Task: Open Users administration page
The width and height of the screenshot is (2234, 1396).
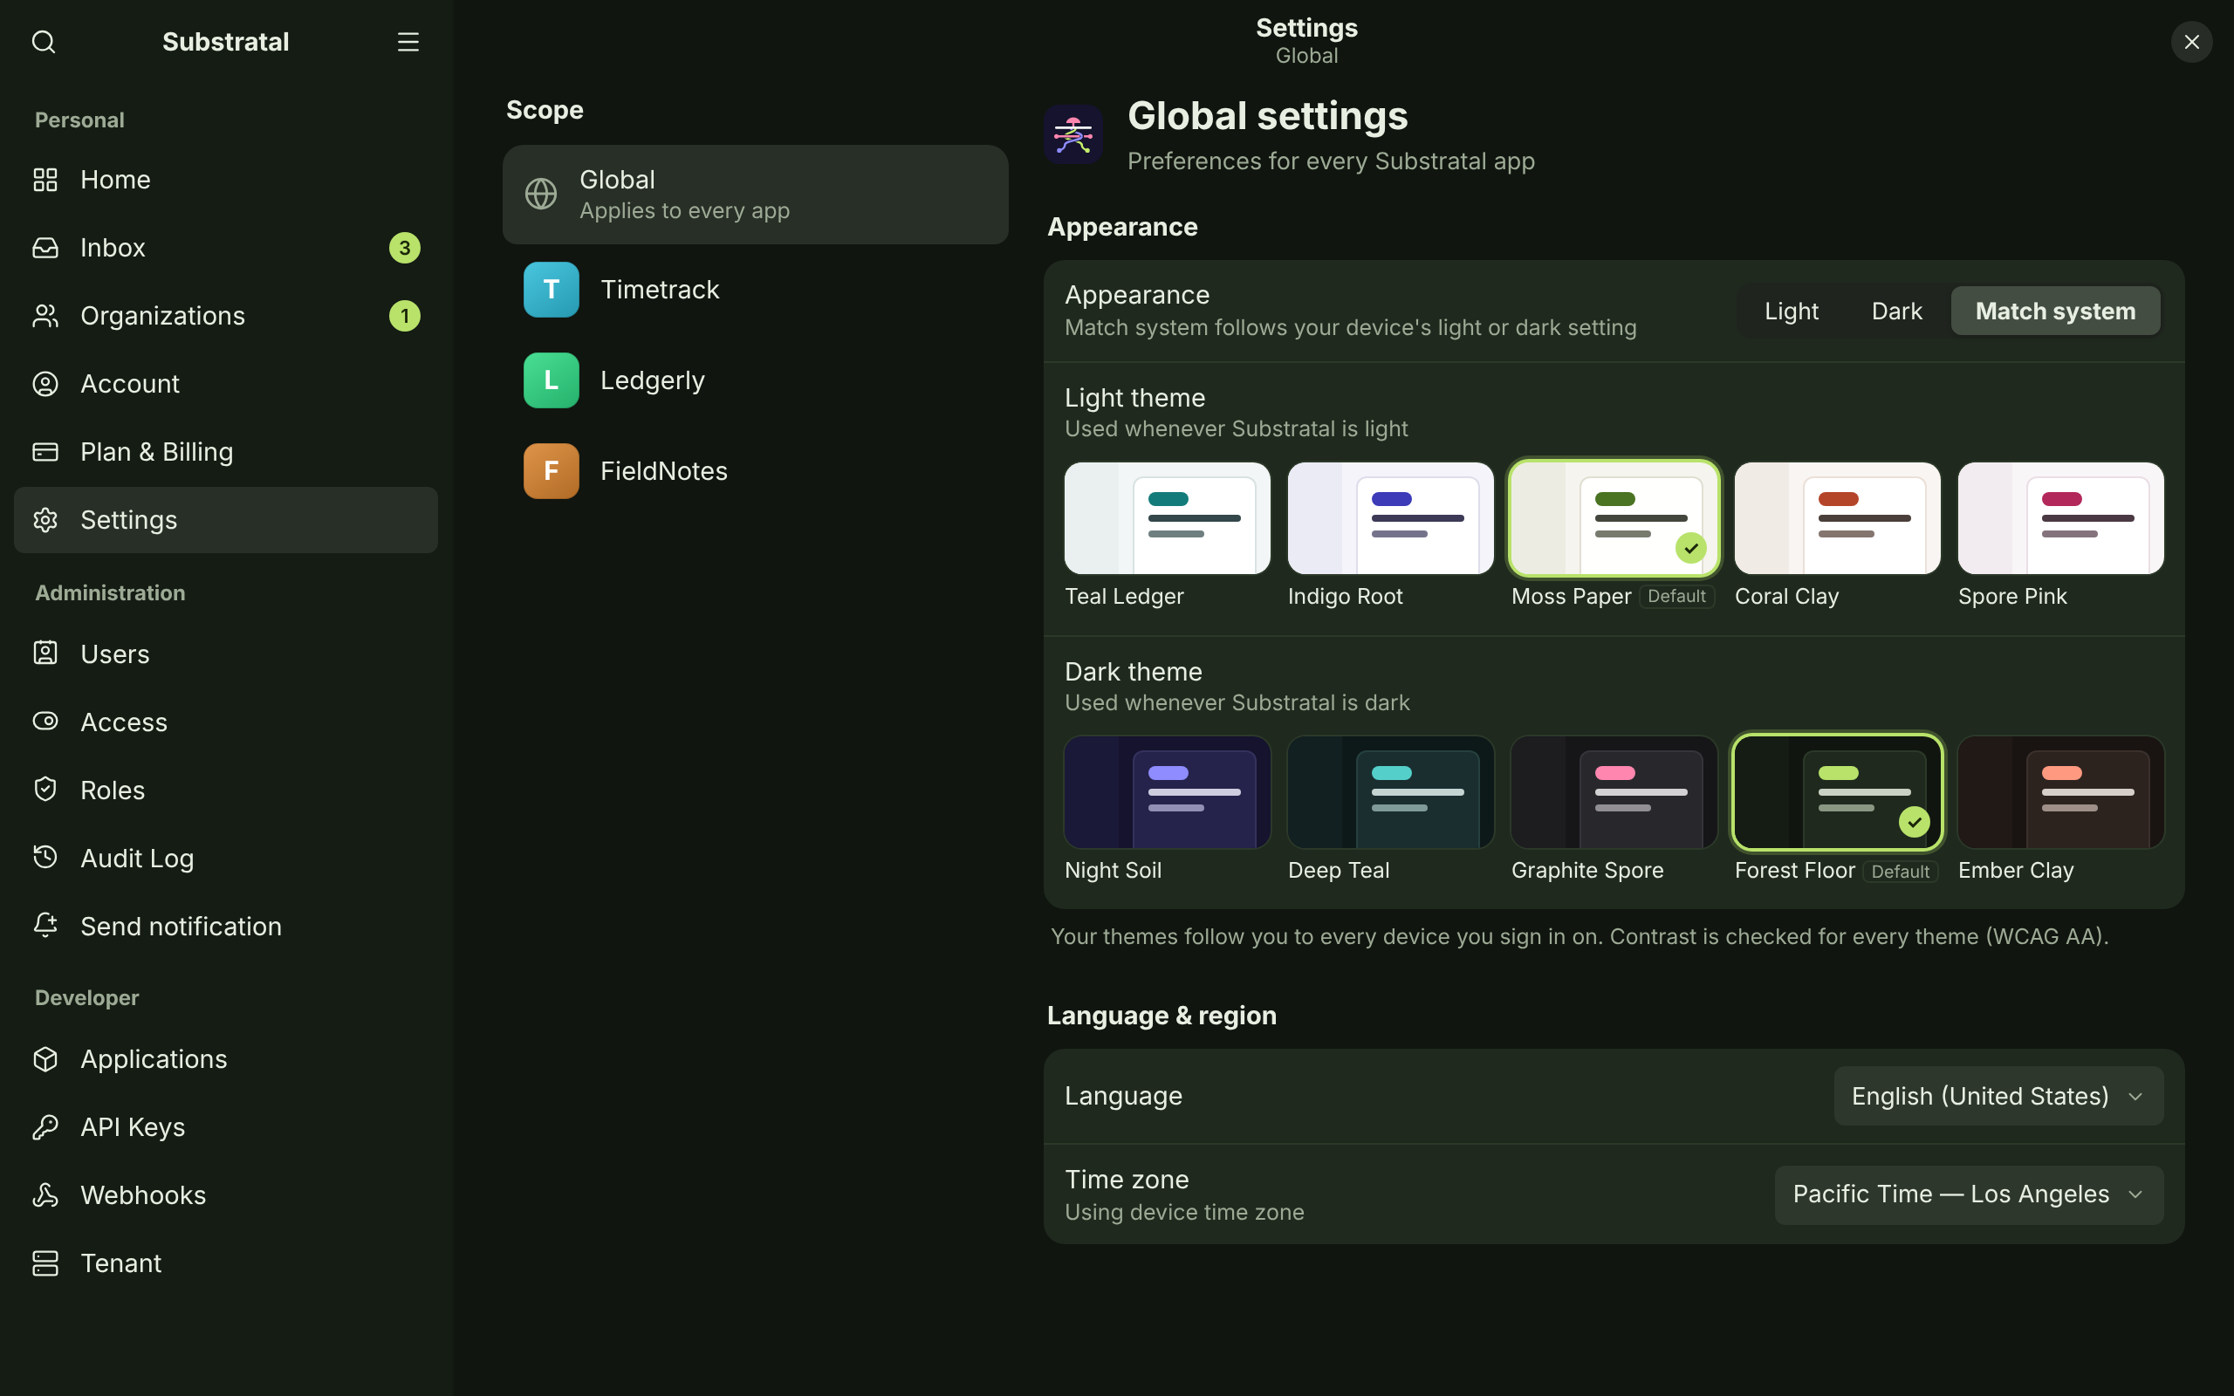Action: [x=226, y=653]
